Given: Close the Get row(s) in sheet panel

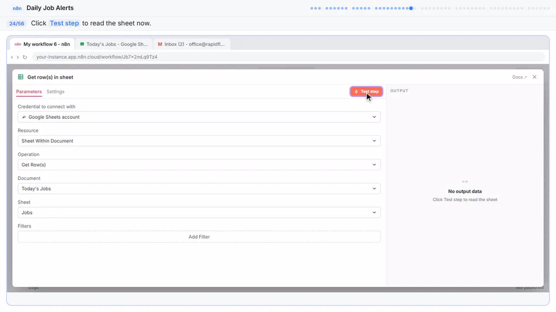Looking at the screenshot, I should (534, 77).
